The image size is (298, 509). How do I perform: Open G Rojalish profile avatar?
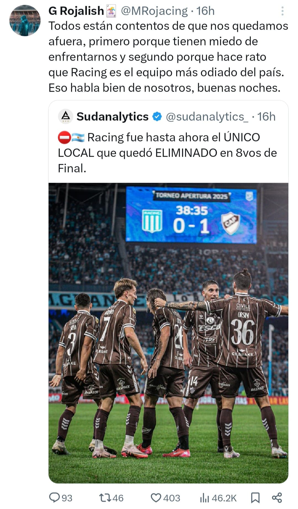click(25, 20)
